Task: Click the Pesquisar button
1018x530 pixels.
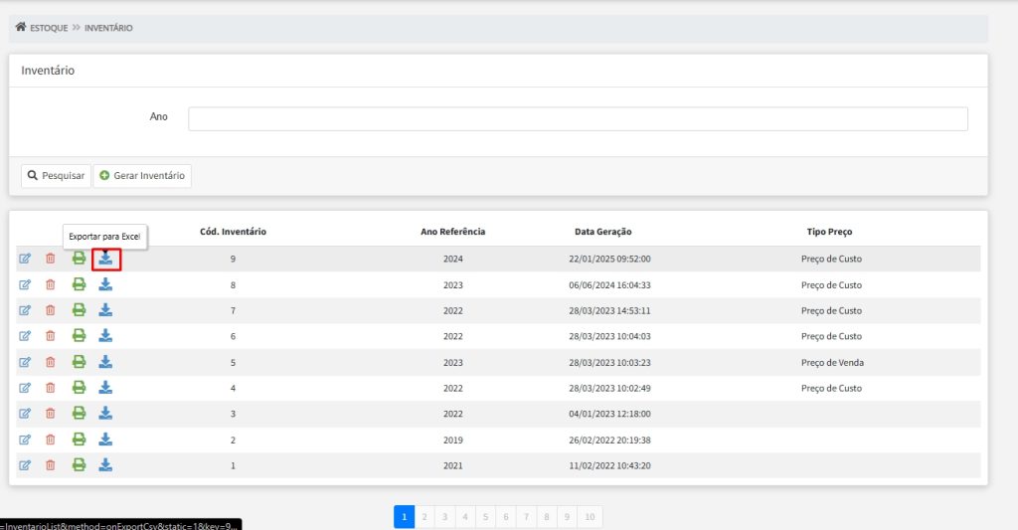Action: (x=56, y=175)
